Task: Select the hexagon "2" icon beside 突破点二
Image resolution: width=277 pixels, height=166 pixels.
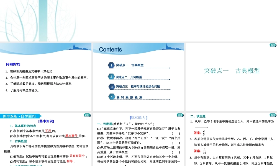Action: pos(111,77)
